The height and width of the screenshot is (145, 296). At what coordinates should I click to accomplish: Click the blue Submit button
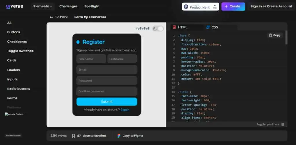[107, 101]
